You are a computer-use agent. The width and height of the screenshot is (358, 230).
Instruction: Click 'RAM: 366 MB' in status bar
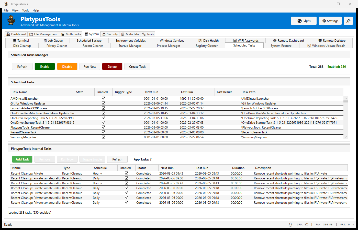[x=324, y=225]
